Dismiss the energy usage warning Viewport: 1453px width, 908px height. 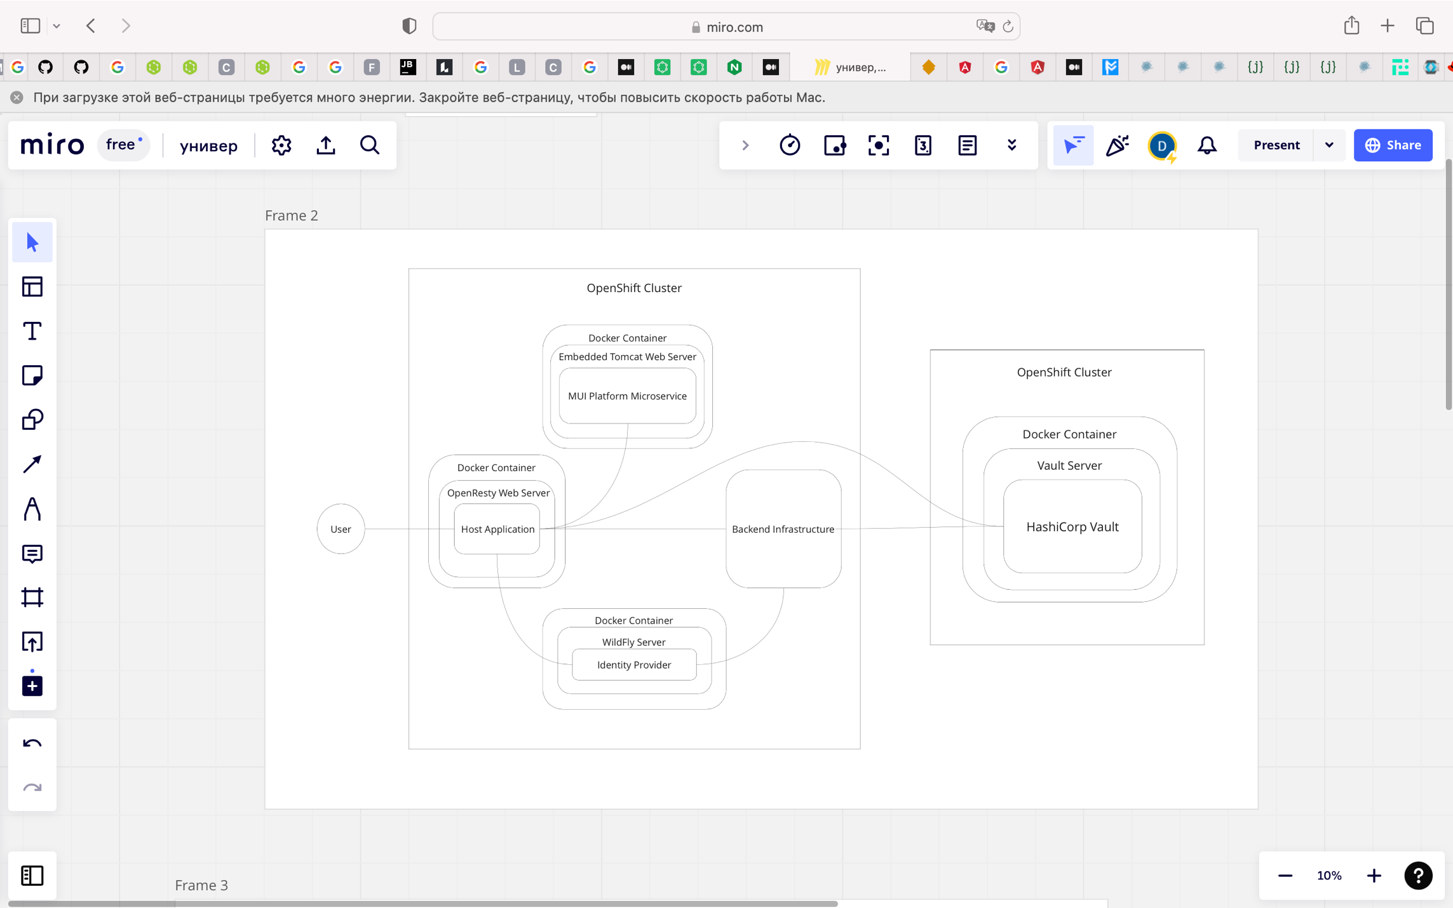click(17, 97)
